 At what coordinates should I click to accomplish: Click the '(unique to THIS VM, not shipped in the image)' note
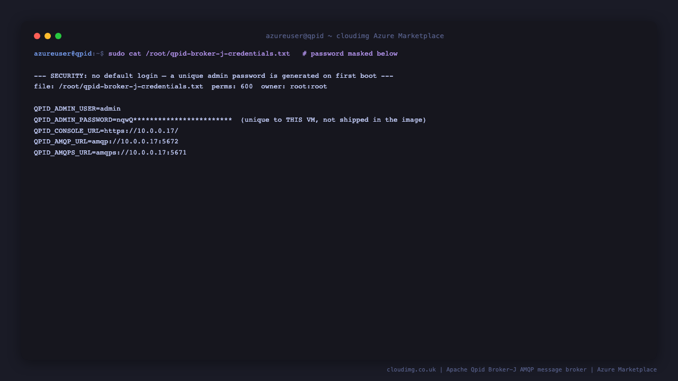coord(334,120)
